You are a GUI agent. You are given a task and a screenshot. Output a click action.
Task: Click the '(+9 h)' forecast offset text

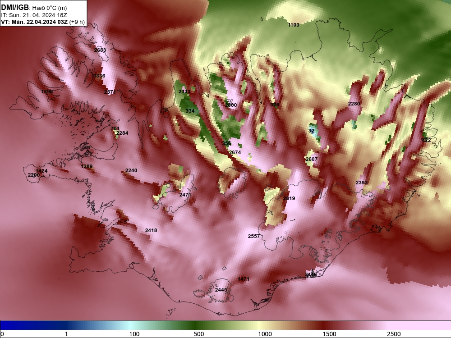[x=77, y=22]
